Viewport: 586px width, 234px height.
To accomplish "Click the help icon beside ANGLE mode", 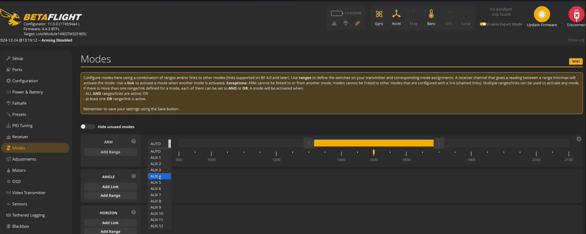I will click(x=134, y=176).
